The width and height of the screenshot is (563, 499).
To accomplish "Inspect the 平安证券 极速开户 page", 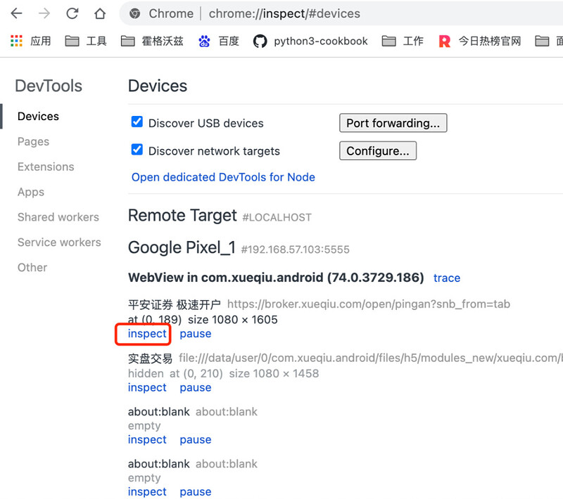I will coord(147,334).
